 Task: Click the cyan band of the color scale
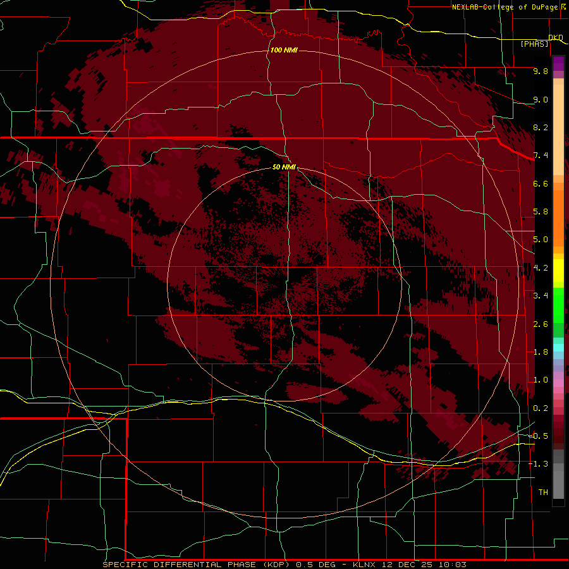(x=558, y=347)
